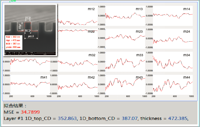The image size is (200, 127).
Task: Select the m13 spectrum plot
Action: point(125,16)
